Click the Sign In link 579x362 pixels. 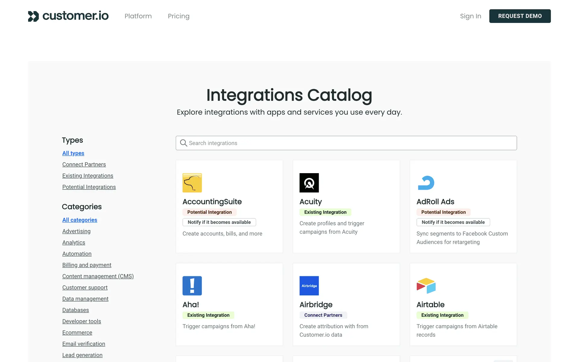click(470, 16)
